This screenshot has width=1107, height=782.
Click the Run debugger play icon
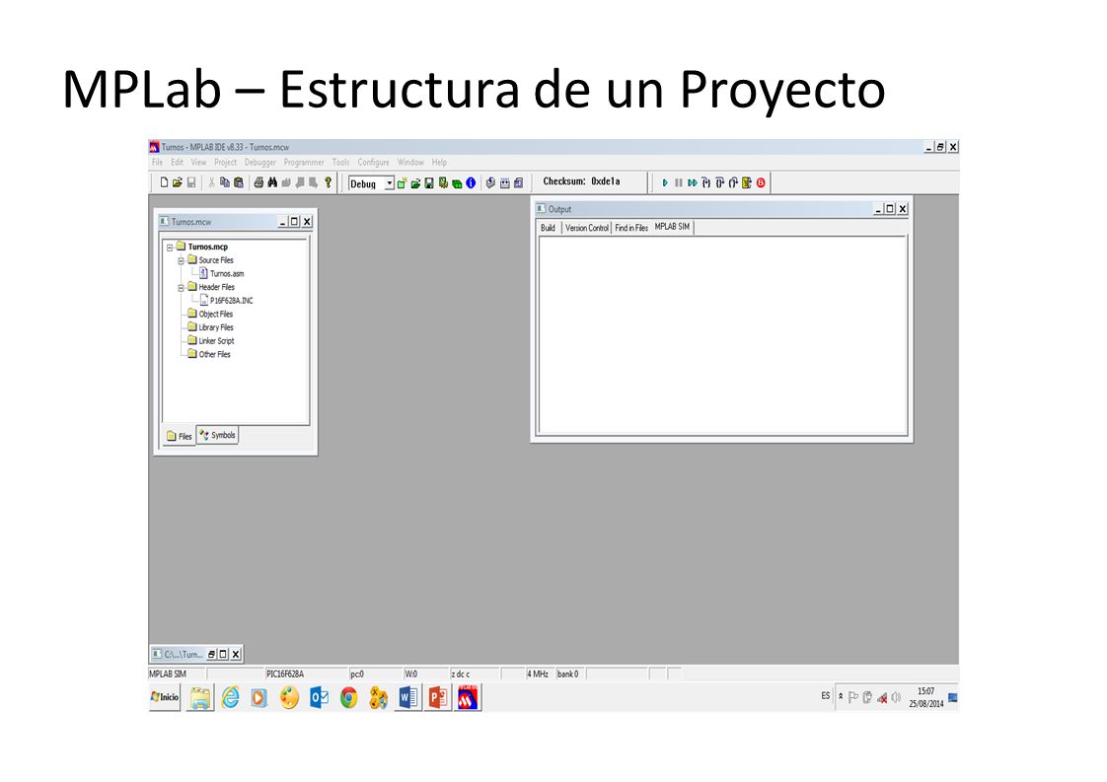pos(664,182)
